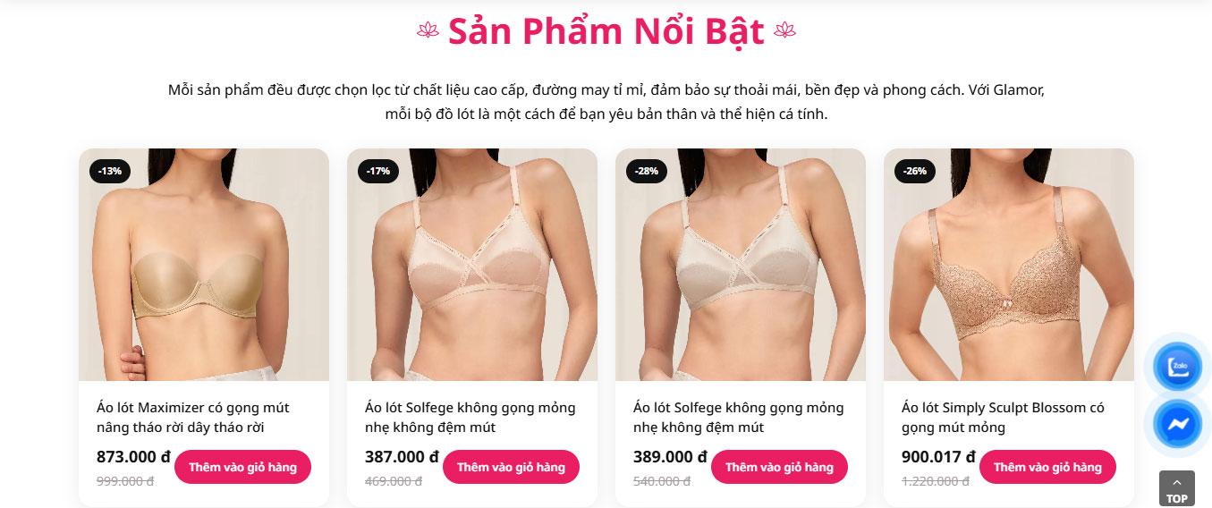Add 389.000 đ Solfege bra to cart
Viewport: 1212px width, 508px height.
coord(779,467)
